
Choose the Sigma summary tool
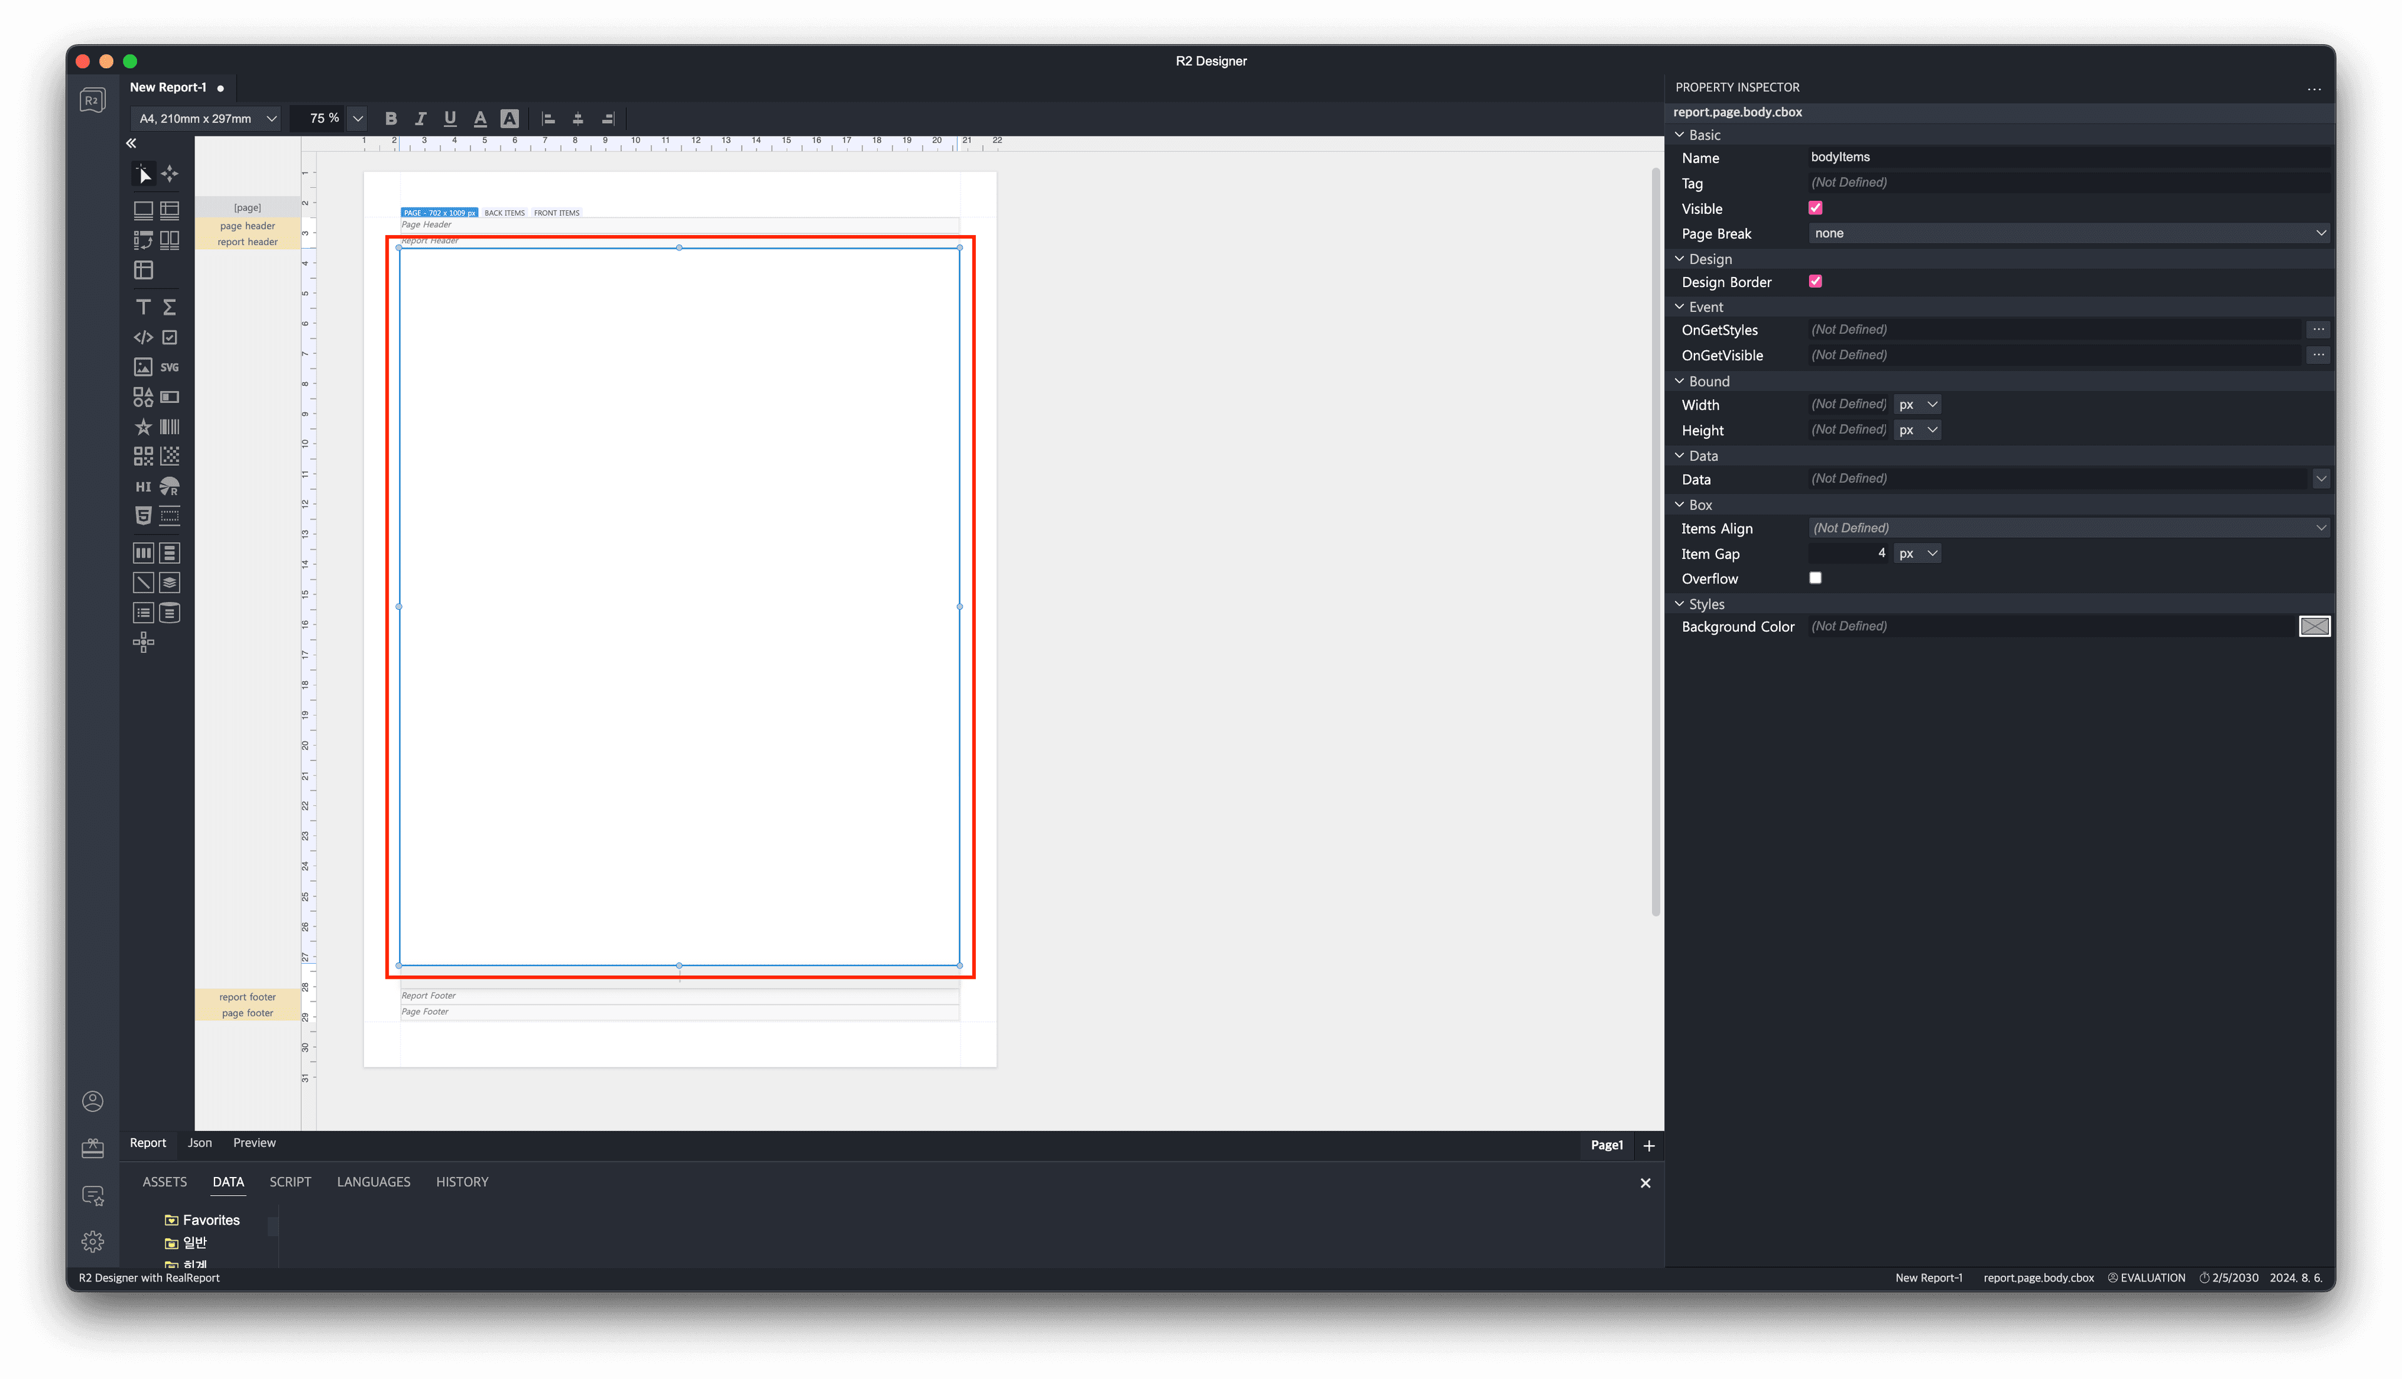170,307
